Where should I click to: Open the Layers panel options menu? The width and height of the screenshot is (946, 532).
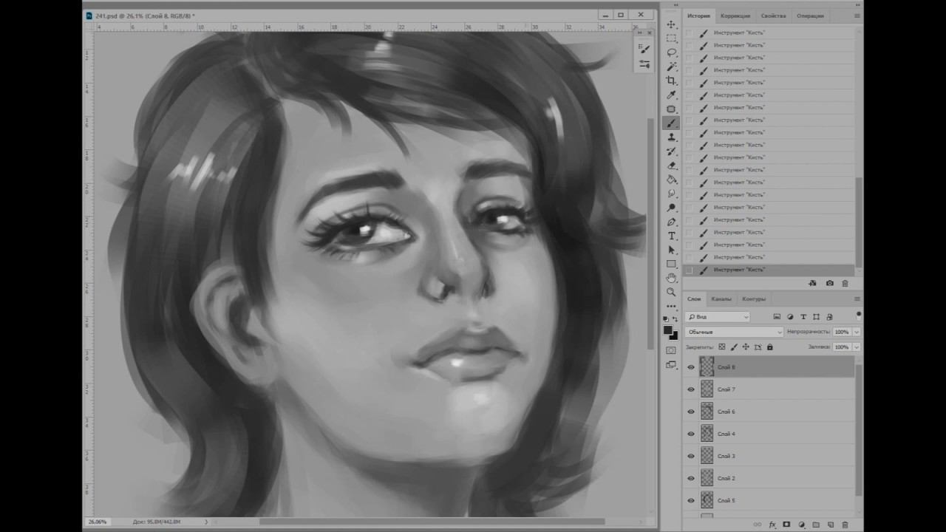(857, 299)
